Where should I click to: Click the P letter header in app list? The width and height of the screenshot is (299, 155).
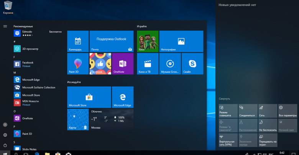14,127
